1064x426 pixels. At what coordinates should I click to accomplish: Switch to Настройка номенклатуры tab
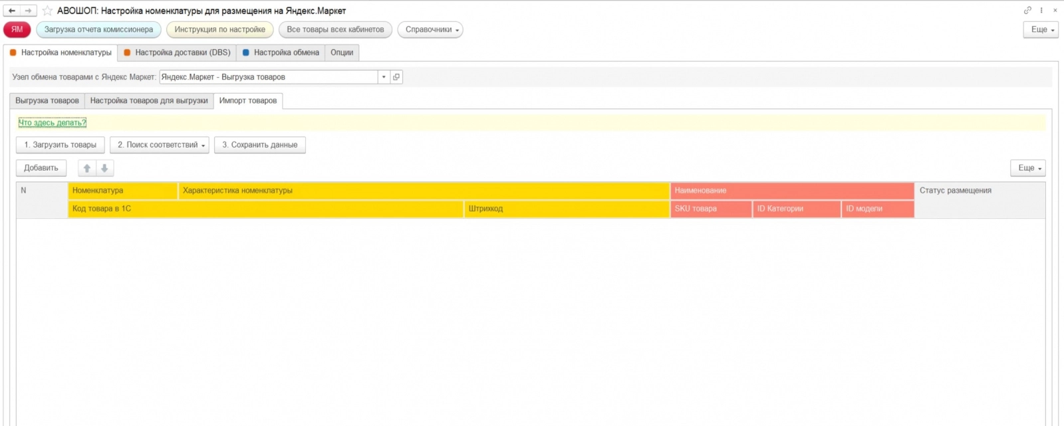[x=61, y=53]
